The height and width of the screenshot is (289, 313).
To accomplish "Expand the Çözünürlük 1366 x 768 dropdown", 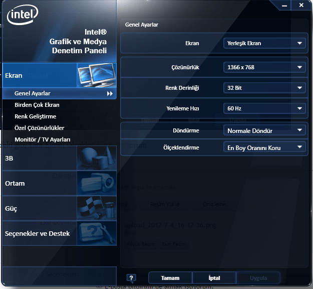I will click(x=264, y=67).
